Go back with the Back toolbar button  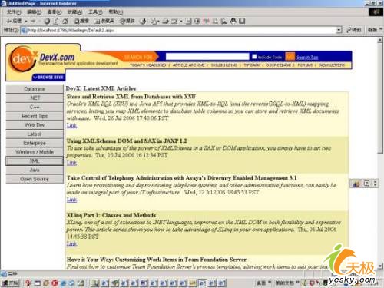coord(15,21)
